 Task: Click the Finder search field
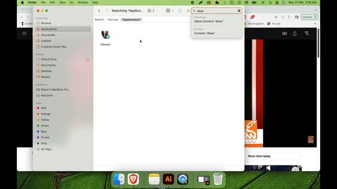coord(216,10)
